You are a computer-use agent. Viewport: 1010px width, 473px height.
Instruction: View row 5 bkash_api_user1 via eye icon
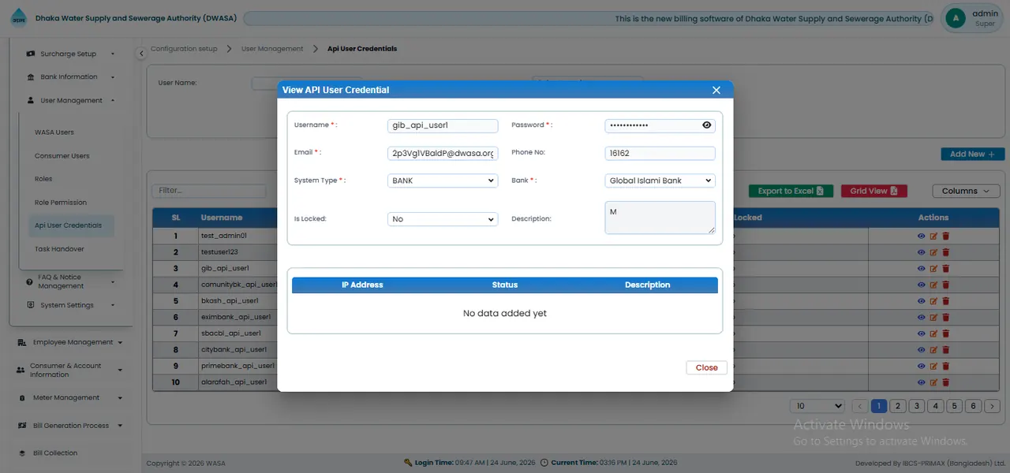pos(921,301)
